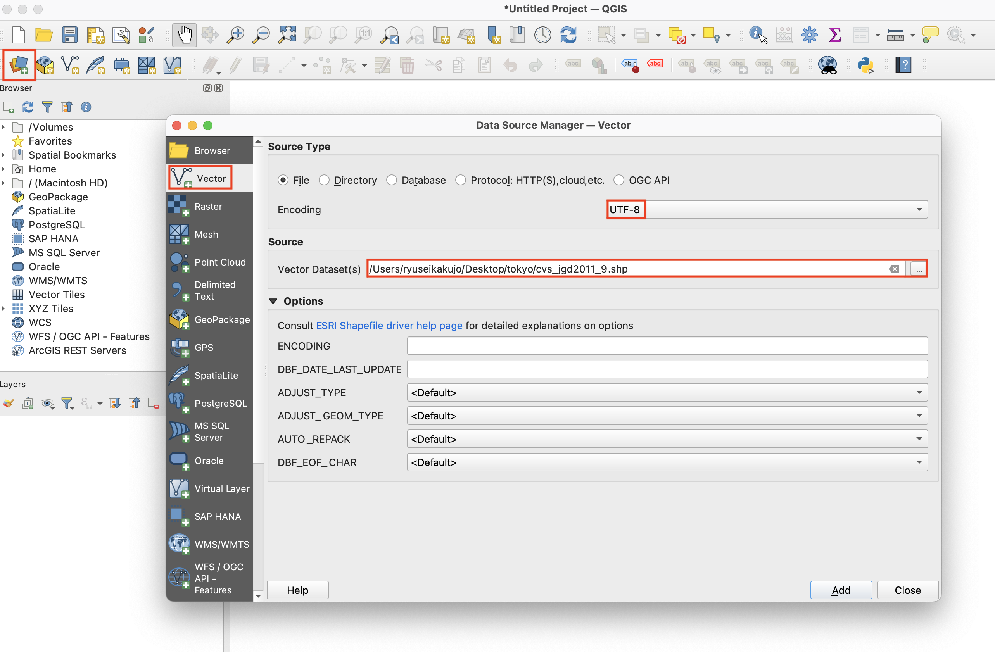Viewport: 995px width, 652px height.
Task: Expand the /Volumes tree node
Action: 3,127
